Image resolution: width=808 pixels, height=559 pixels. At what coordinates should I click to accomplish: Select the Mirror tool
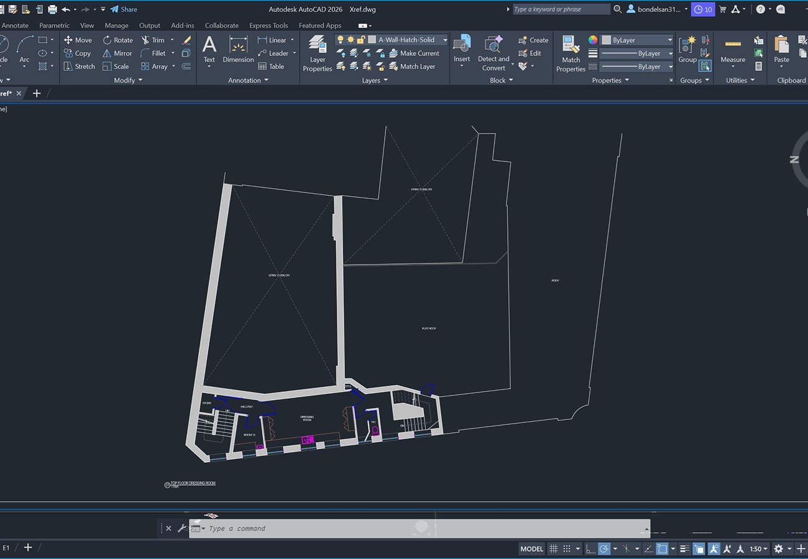(x=117, y=53)
